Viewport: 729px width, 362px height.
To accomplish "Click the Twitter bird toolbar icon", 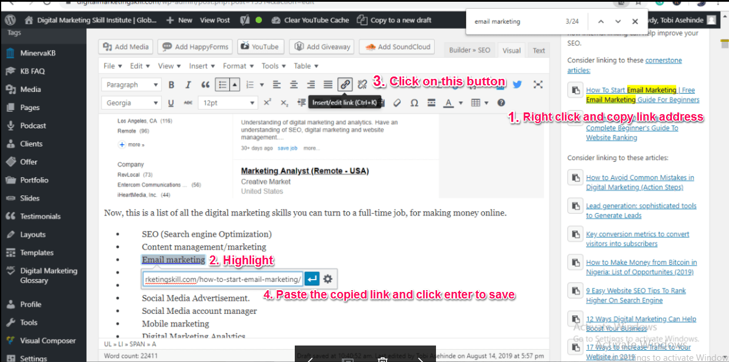I will point(517,85).
